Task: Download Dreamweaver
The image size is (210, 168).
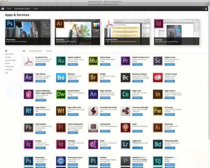Action: [x=73, y=98]
